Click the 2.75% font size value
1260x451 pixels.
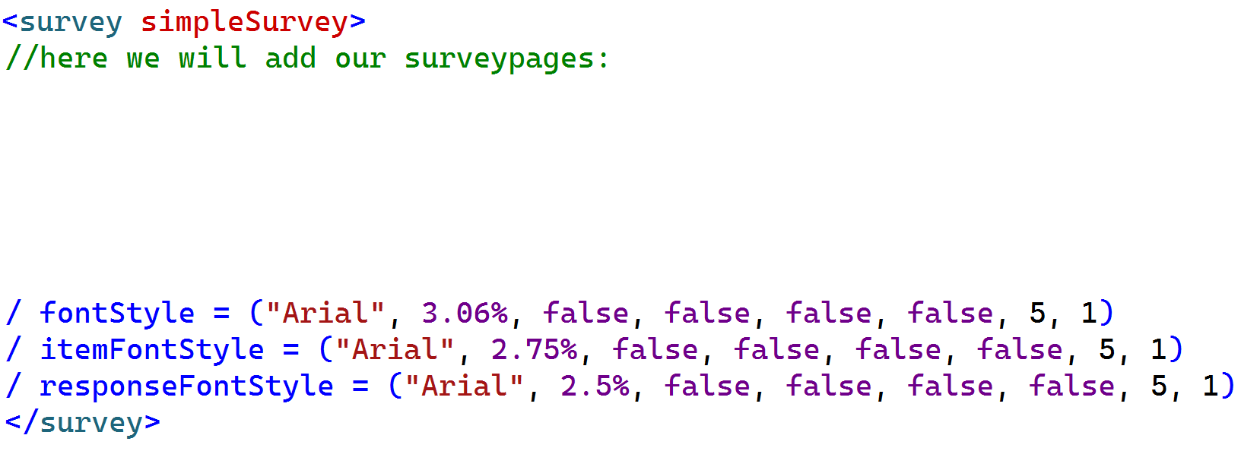[534, 349]
